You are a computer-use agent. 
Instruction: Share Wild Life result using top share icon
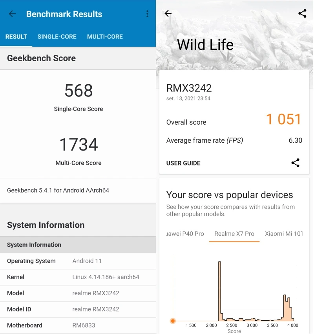302,13
